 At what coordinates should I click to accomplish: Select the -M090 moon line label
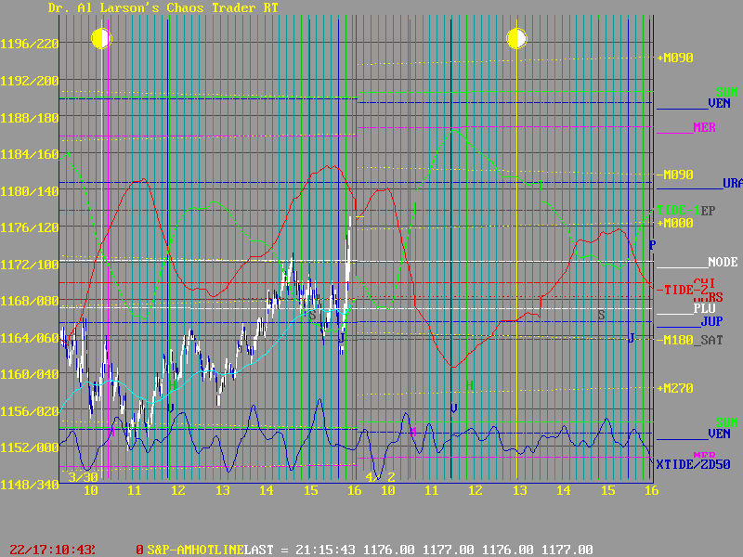click(675, 175)
